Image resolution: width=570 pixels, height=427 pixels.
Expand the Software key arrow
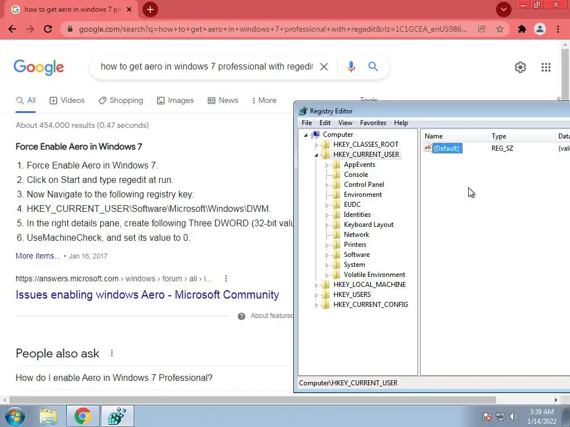coord(327,255)
